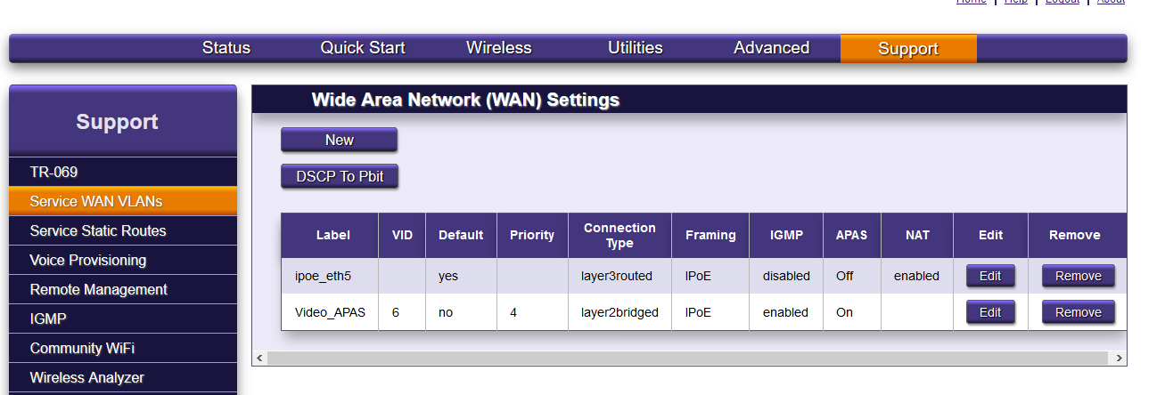The width and height of the screenshot is (1165, 395).
Task: Edit the Video_APAS WAN entry
Action: tap(990, 312)
